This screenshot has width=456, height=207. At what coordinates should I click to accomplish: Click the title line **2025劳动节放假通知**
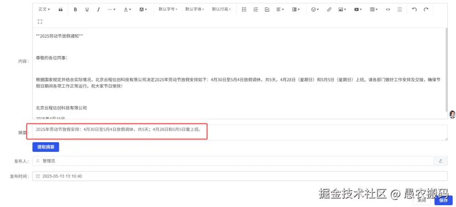pyautogui.click(x=59, y=36)
